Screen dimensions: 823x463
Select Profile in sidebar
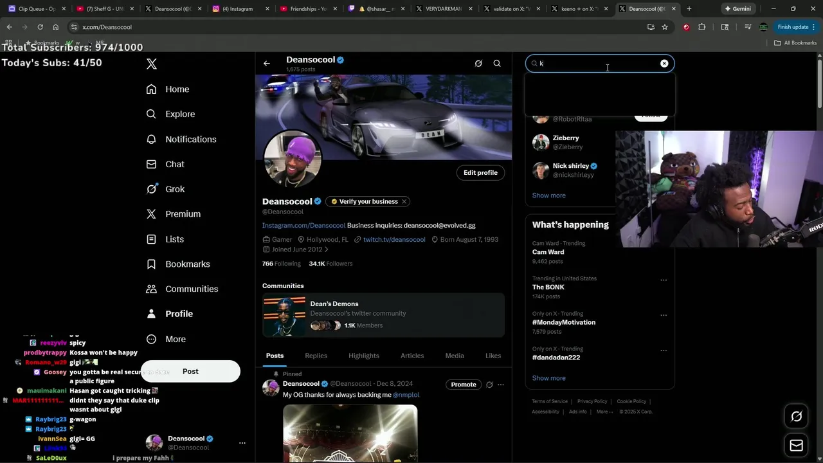pyautogui.click(x=170, y=314)
